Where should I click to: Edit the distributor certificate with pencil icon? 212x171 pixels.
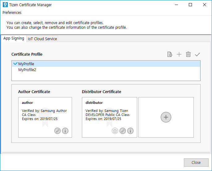123,131
